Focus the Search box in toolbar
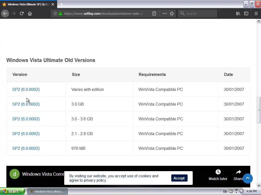261x195 pixels. point(198,13)
